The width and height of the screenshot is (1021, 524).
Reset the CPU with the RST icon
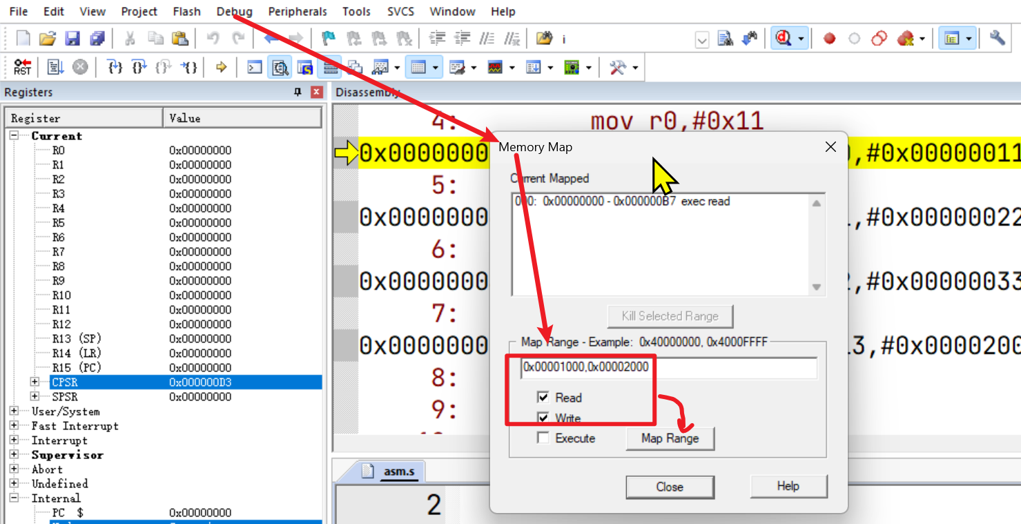point(23,67)
